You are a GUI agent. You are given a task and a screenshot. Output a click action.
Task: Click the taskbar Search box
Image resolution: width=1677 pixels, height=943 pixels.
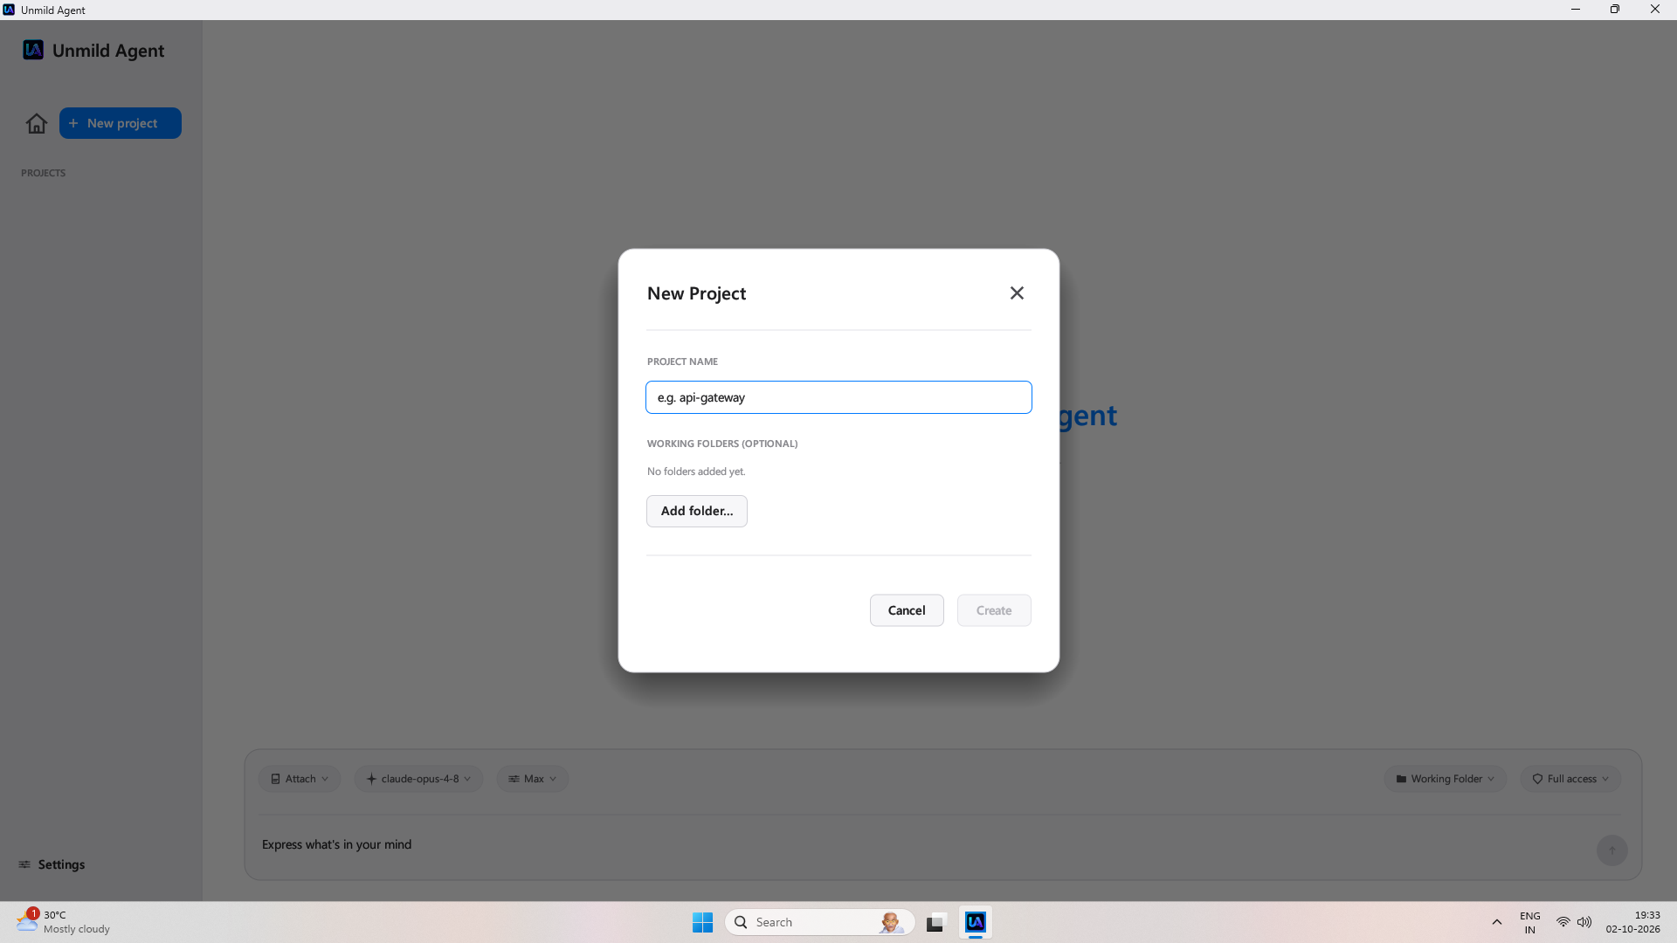point(819,922)
